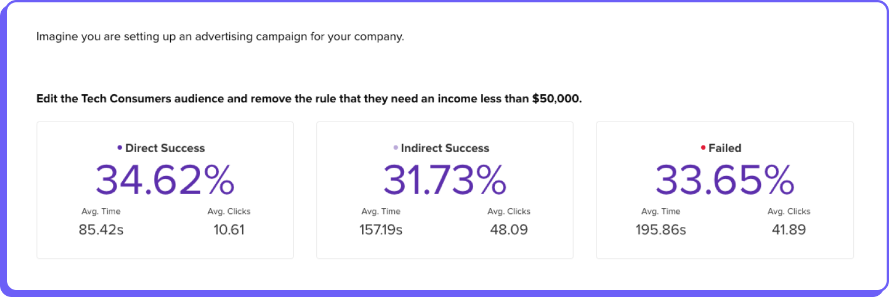Click the light purple Indirect Success dot
The image size is (889, 297).
396,148
